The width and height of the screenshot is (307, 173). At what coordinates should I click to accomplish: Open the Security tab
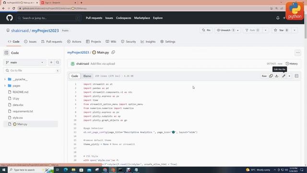tap(129, 42)
